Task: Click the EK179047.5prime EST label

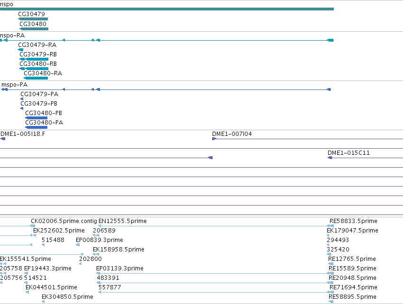Action: coord(352,231)
